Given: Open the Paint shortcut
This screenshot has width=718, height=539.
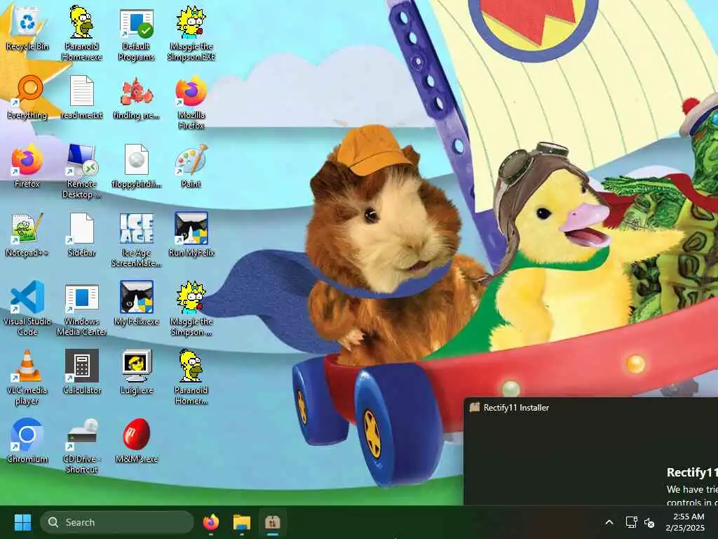Looking at the screenshot, I should (191, 166).
